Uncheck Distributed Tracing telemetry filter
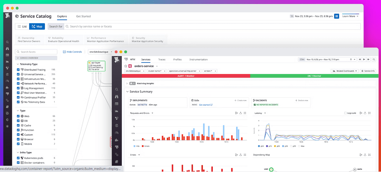 click(x=18, y=70)
